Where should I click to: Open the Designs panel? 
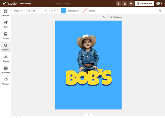6,13
